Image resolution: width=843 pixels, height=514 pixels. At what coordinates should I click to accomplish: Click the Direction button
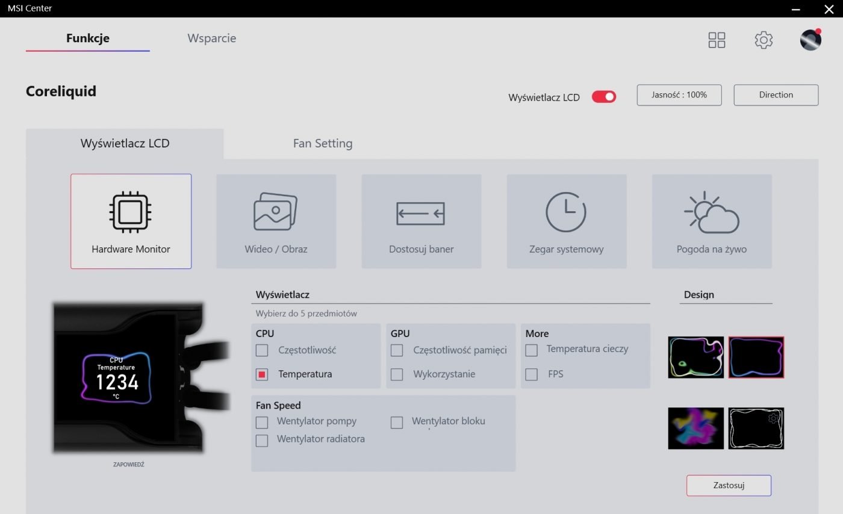click(776, 94)
